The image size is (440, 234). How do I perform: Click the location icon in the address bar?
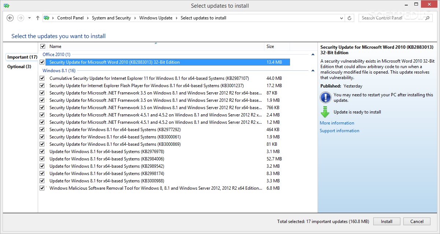pyautogui.click(x=47, y=18)
